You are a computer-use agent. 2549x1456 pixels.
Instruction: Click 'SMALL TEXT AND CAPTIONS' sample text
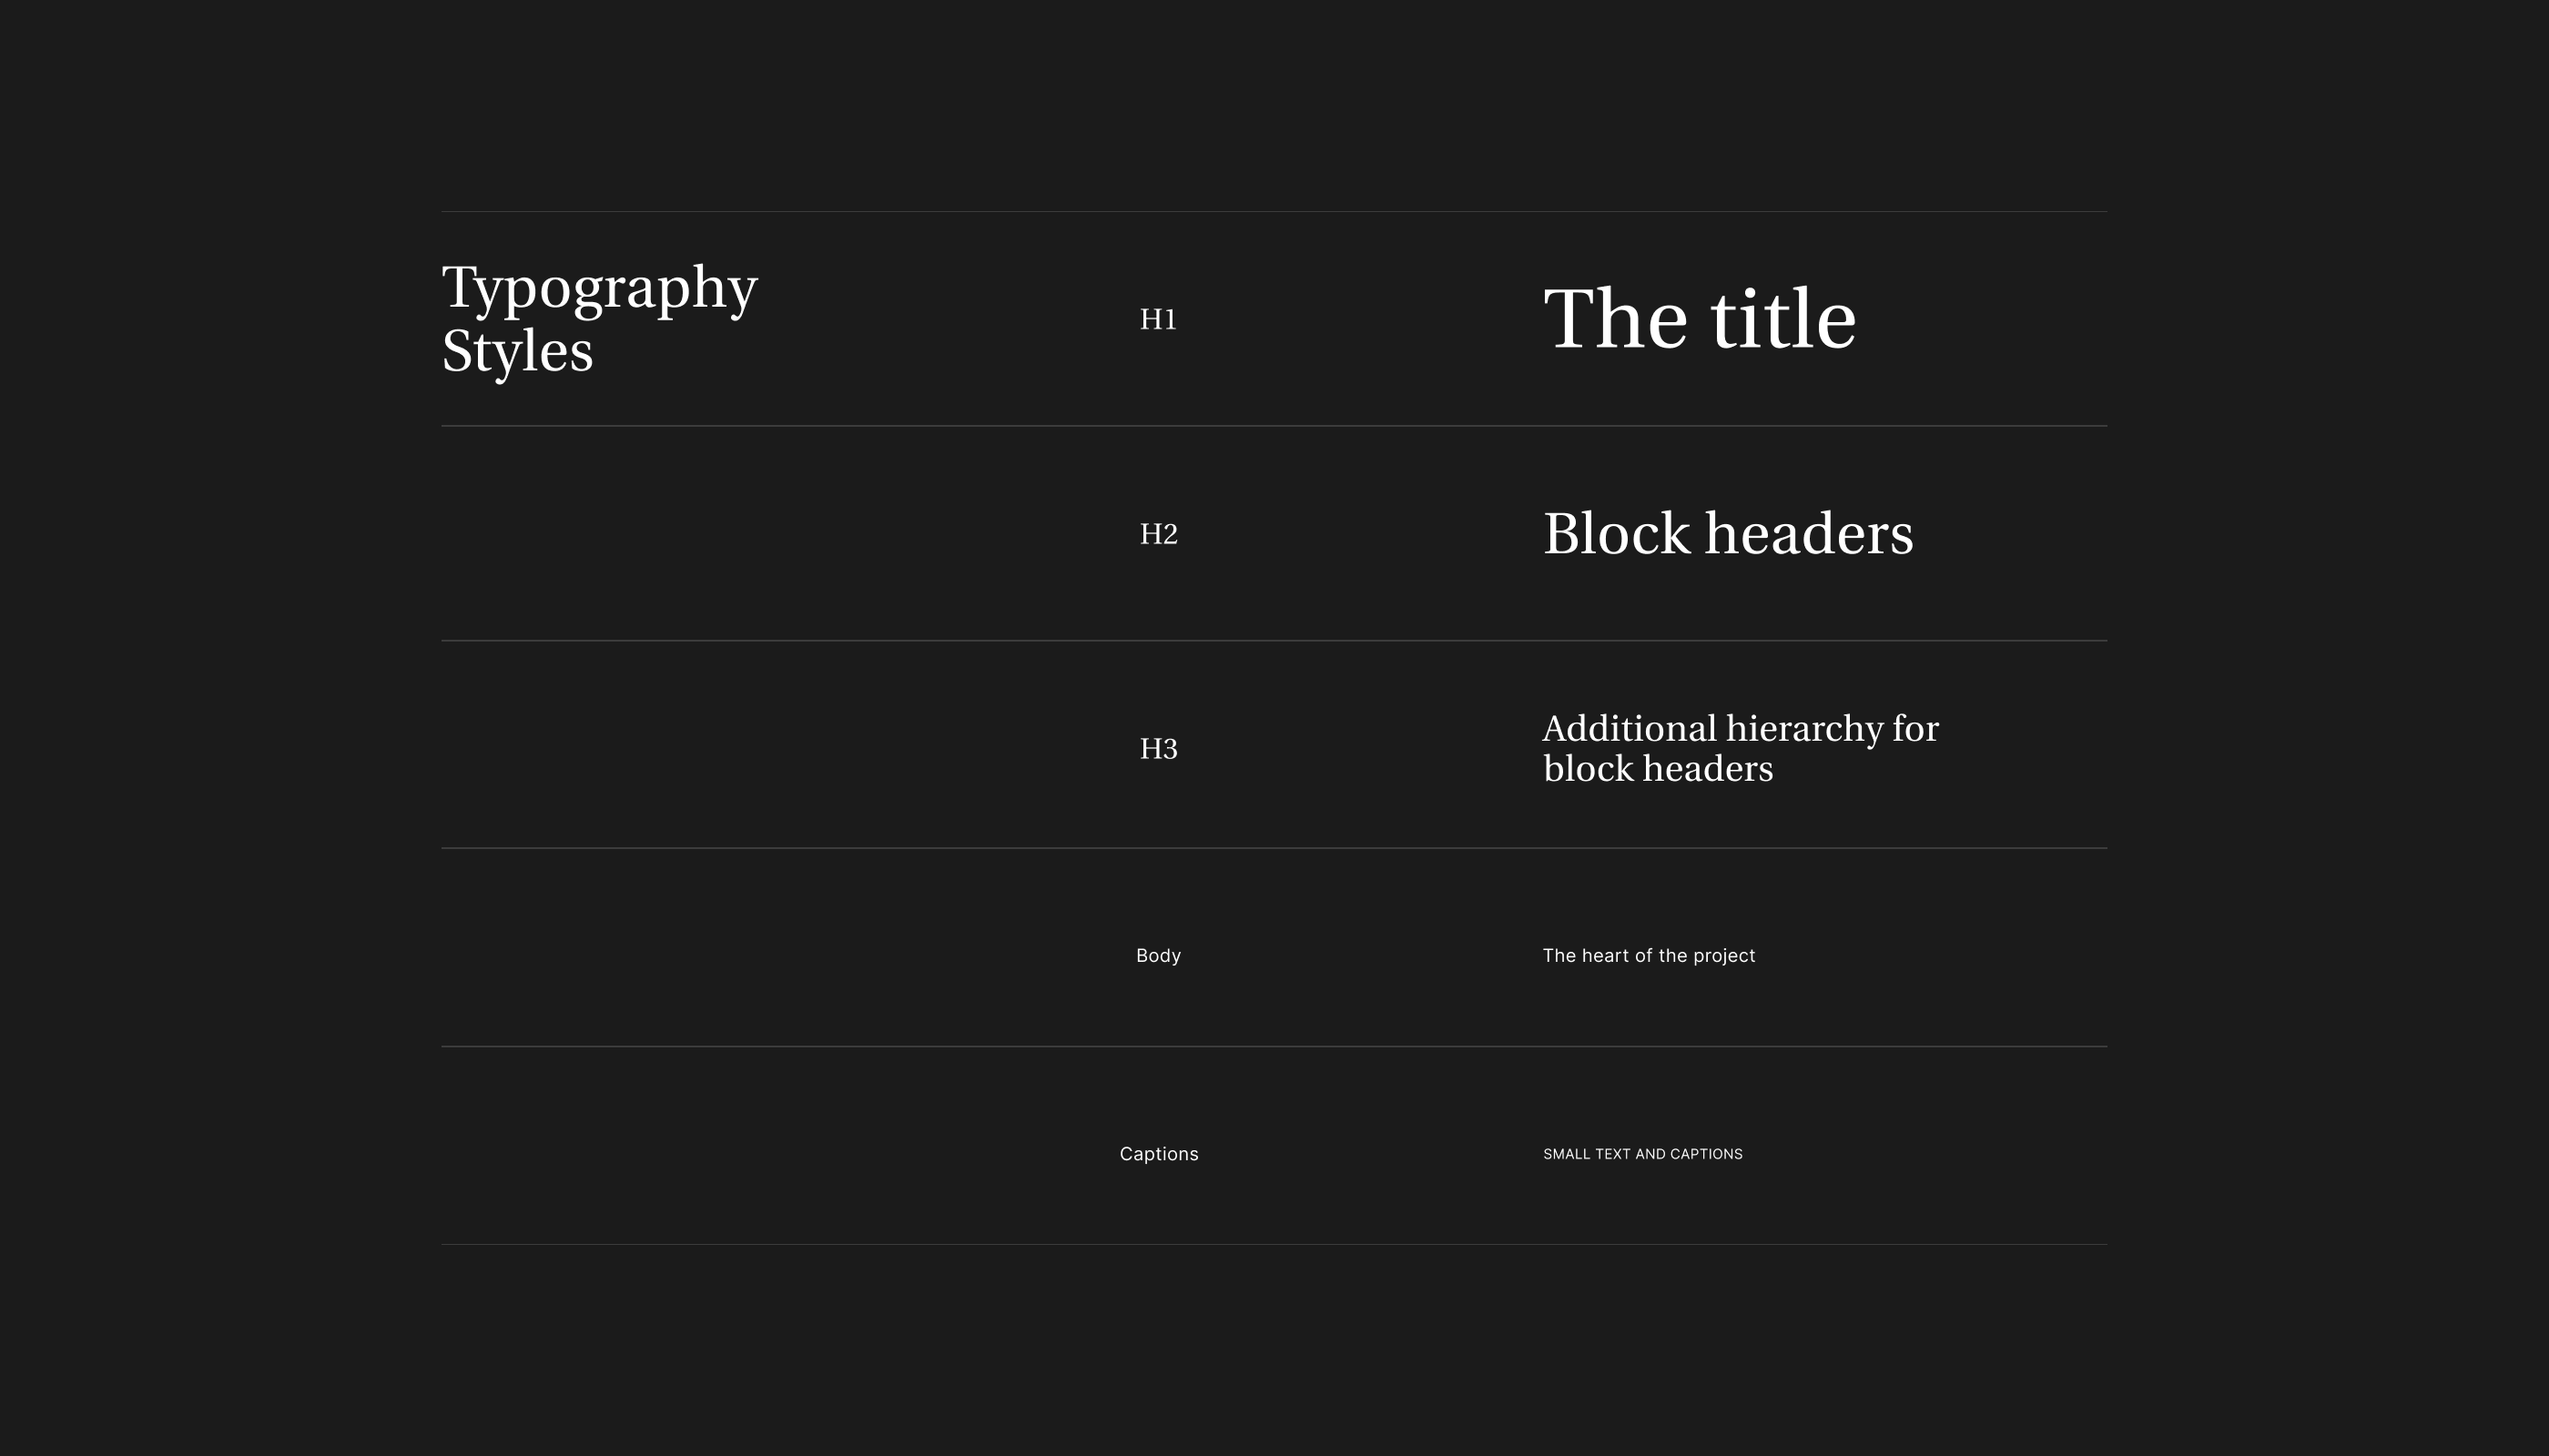click(x=1642, y=1154)
